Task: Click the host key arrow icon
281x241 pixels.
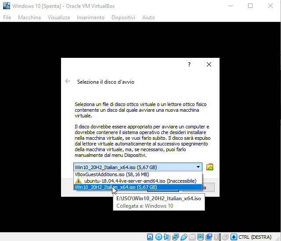Action: tap(234, 237)
